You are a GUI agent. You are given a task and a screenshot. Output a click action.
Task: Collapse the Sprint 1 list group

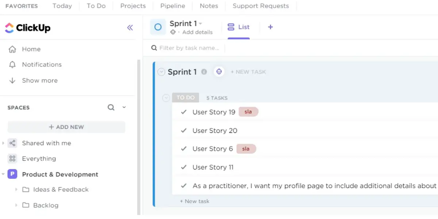161,72
